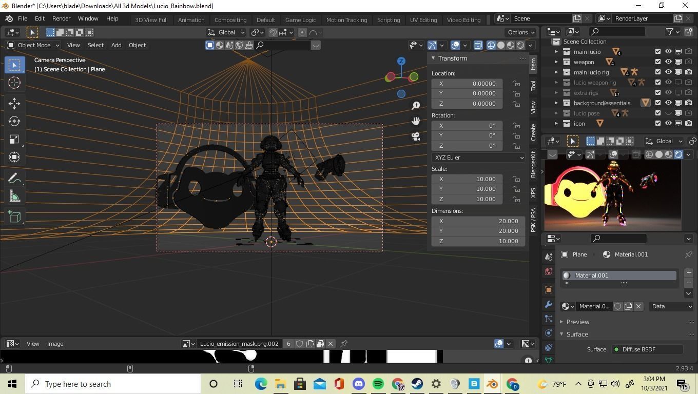This screenshot has width=698, height=394.
Task: Toggle proportional editing in header
Action: [302, 32]
